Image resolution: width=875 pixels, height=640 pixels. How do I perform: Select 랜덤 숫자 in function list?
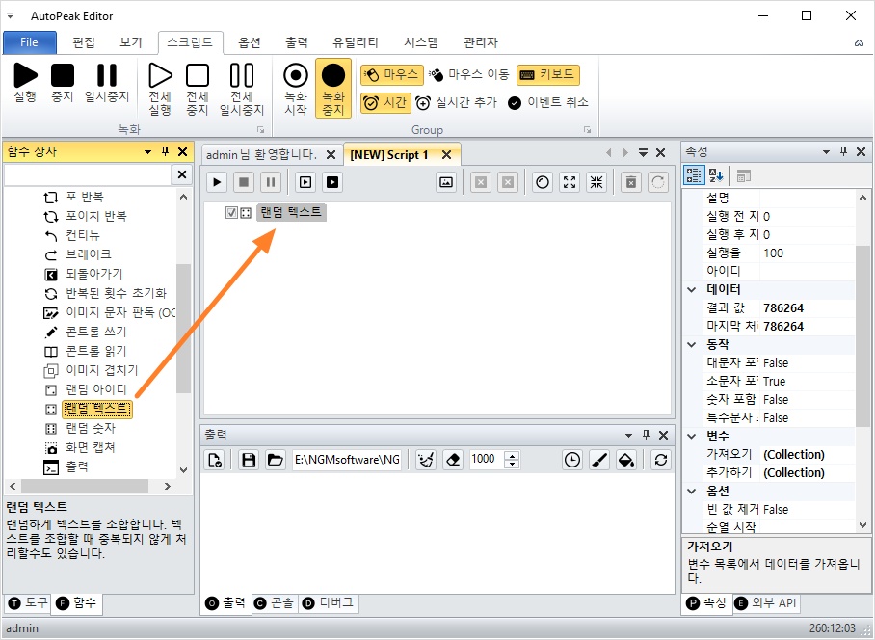(x=91, y=428)
